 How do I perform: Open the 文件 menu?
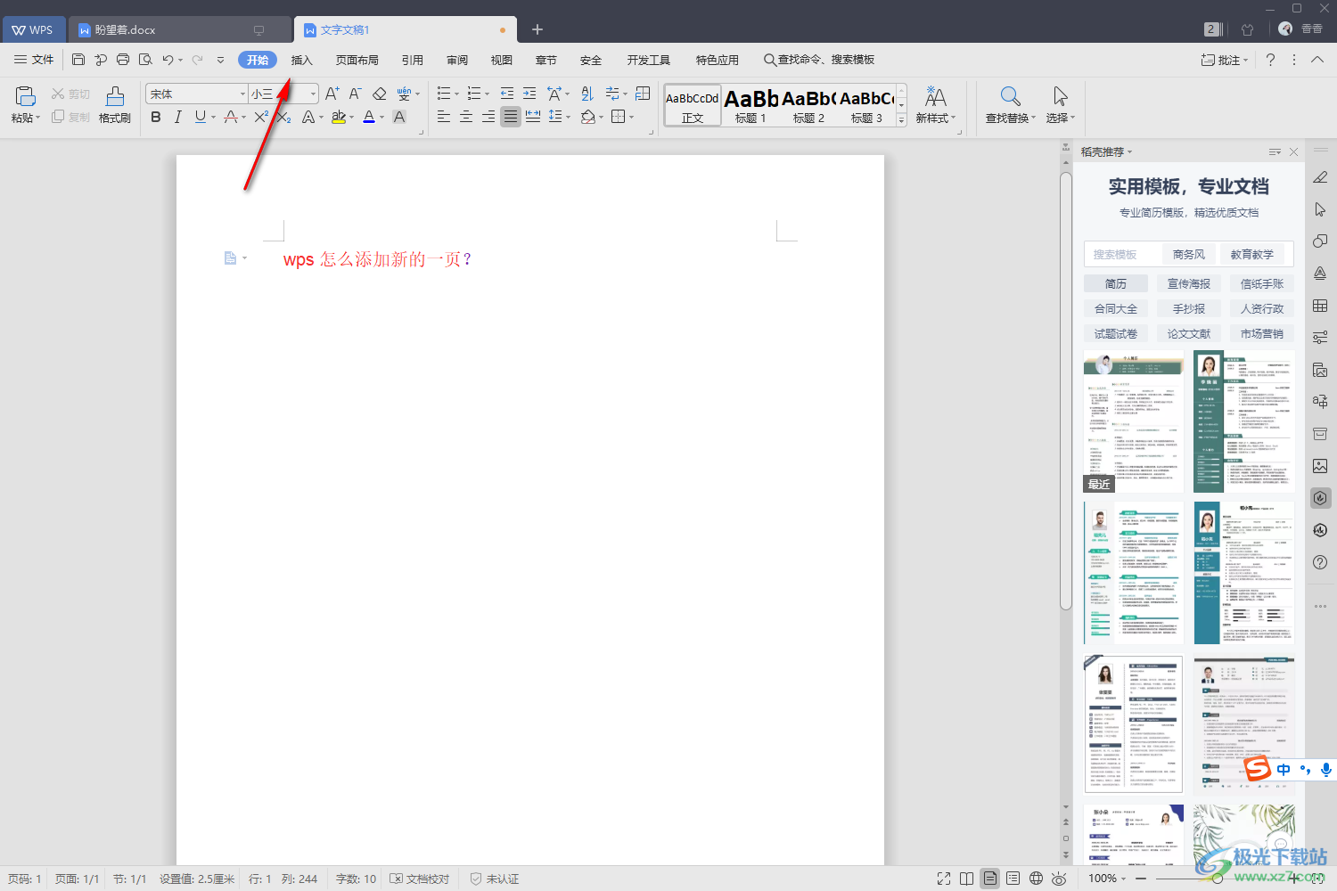[34, 60]
